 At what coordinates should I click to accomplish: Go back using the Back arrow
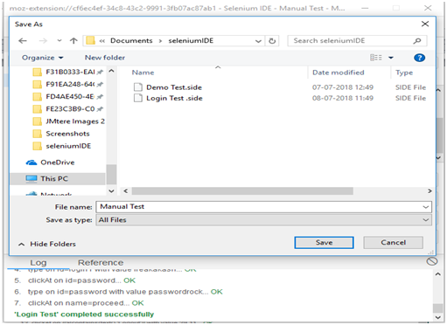point(23,41)
